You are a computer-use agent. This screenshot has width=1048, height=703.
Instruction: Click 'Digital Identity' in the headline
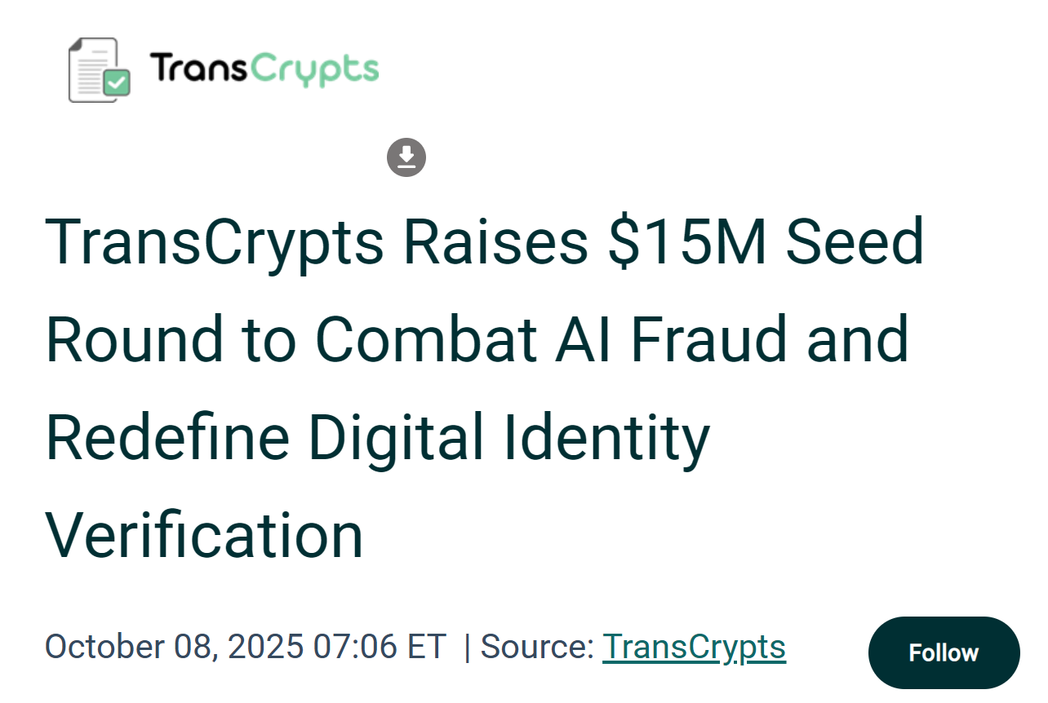(508, 437)
